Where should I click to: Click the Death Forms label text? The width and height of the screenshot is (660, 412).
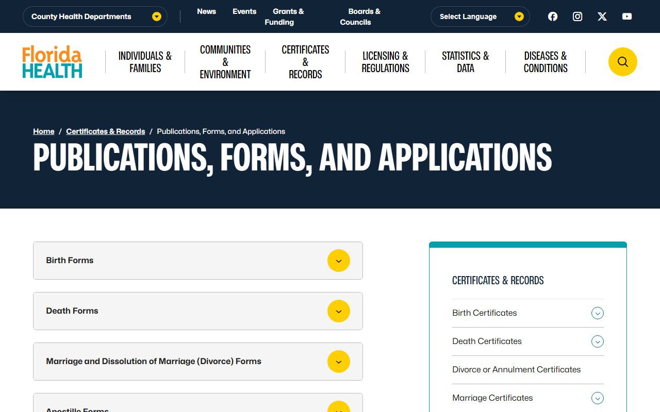point(72,311)
